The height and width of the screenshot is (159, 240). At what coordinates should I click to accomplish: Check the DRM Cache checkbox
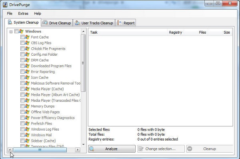tap(22, 60)
